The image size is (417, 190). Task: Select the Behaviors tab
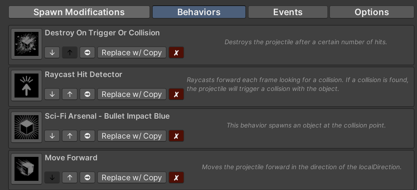click(199, 12)
